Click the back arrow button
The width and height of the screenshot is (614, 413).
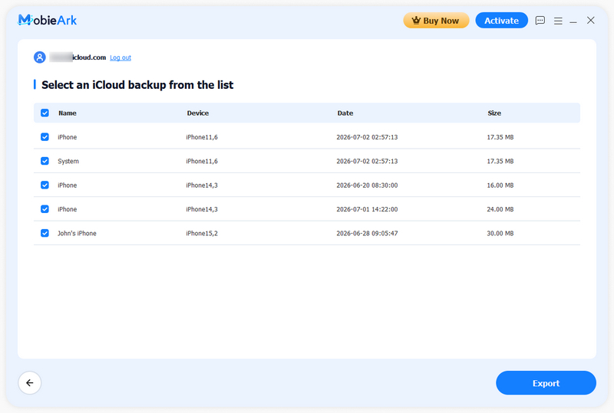pos(30,382)
